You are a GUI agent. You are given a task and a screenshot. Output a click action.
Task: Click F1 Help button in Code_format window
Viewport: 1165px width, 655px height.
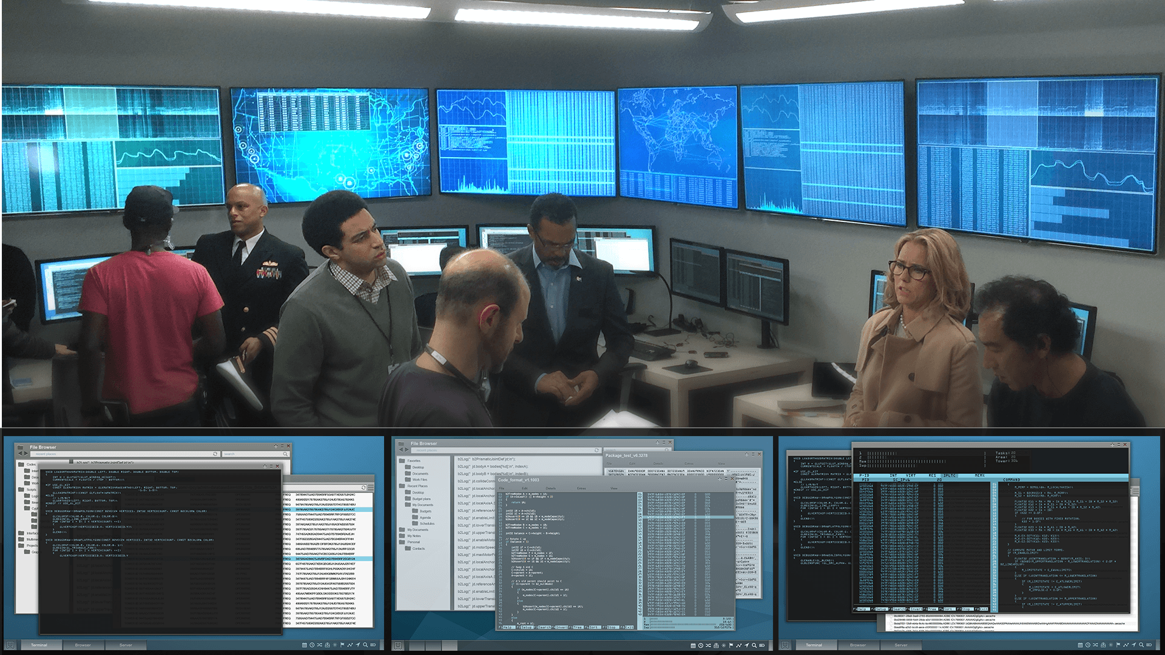click(507, 627)
